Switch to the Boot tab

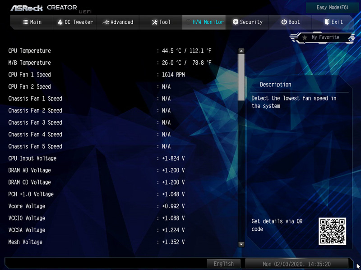tap(290, 22)
